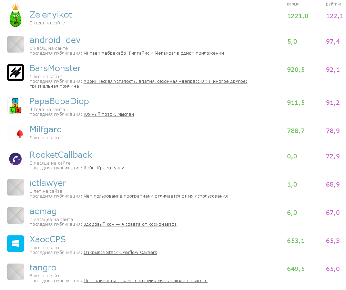Open the post "Кейс: Краски холи"
Screen dimensions: 346x290
tap(104, 168)
